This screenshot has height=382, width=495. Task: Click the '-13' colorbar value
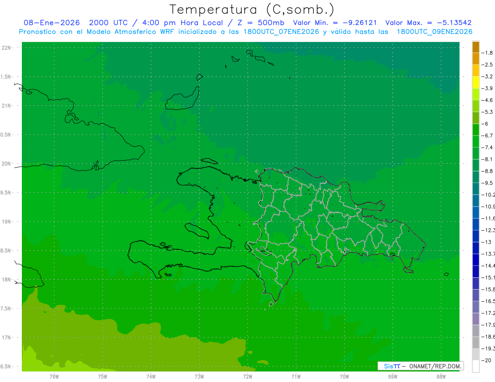486,242
